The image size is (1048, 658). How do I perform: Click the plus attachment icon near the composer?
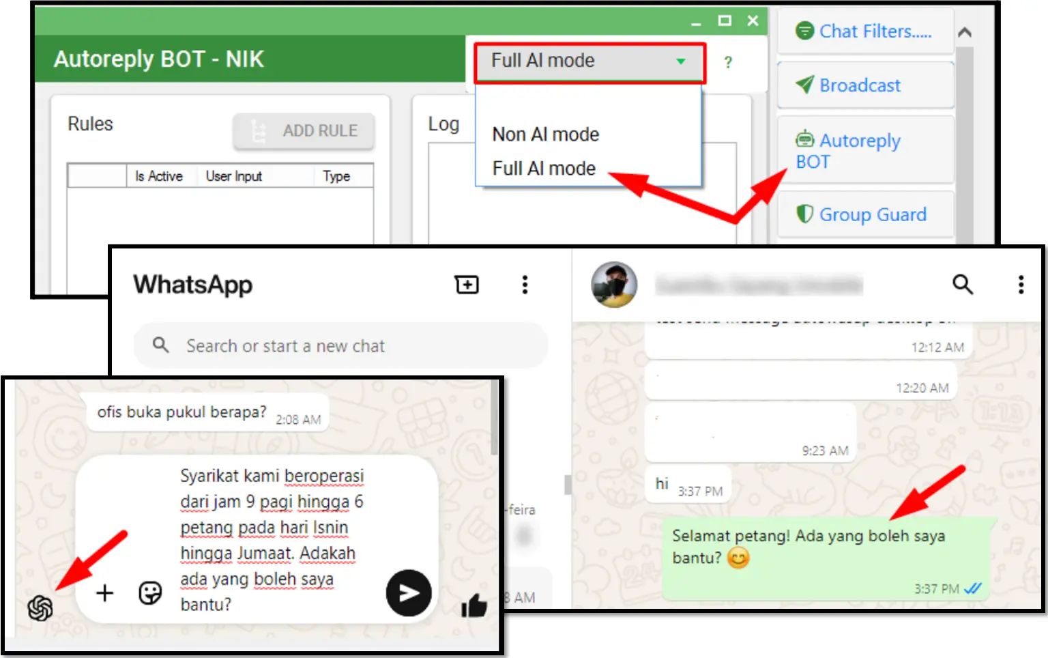click(x=104, y=593)
